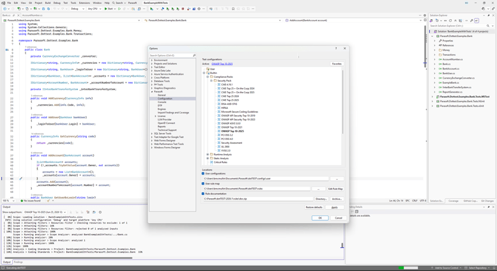
Task: Click Compliance Packs folder icon
Action: pyautogui.click(x=211, y=77)
